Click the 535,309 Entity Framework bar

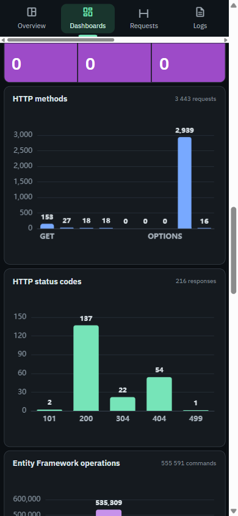tap(109, 513)
